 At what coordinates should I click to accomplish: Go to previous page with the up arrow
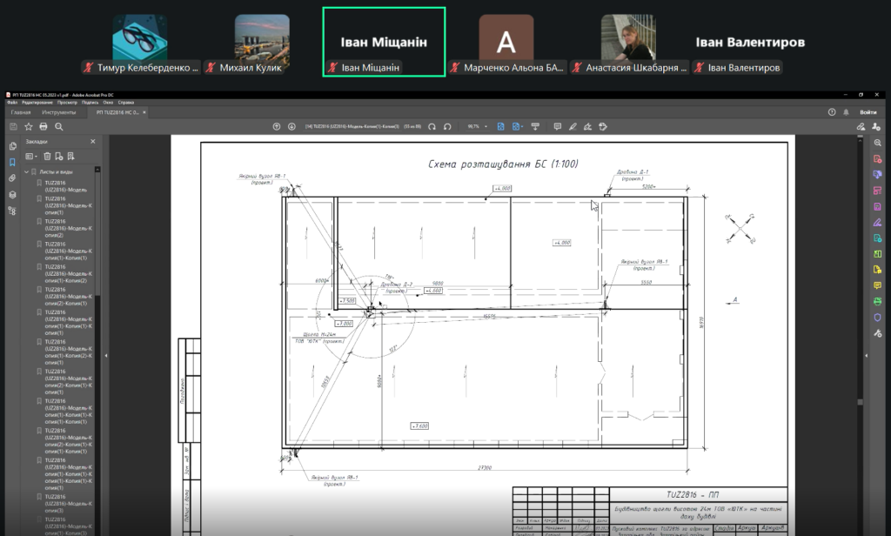tap(277, 127)
